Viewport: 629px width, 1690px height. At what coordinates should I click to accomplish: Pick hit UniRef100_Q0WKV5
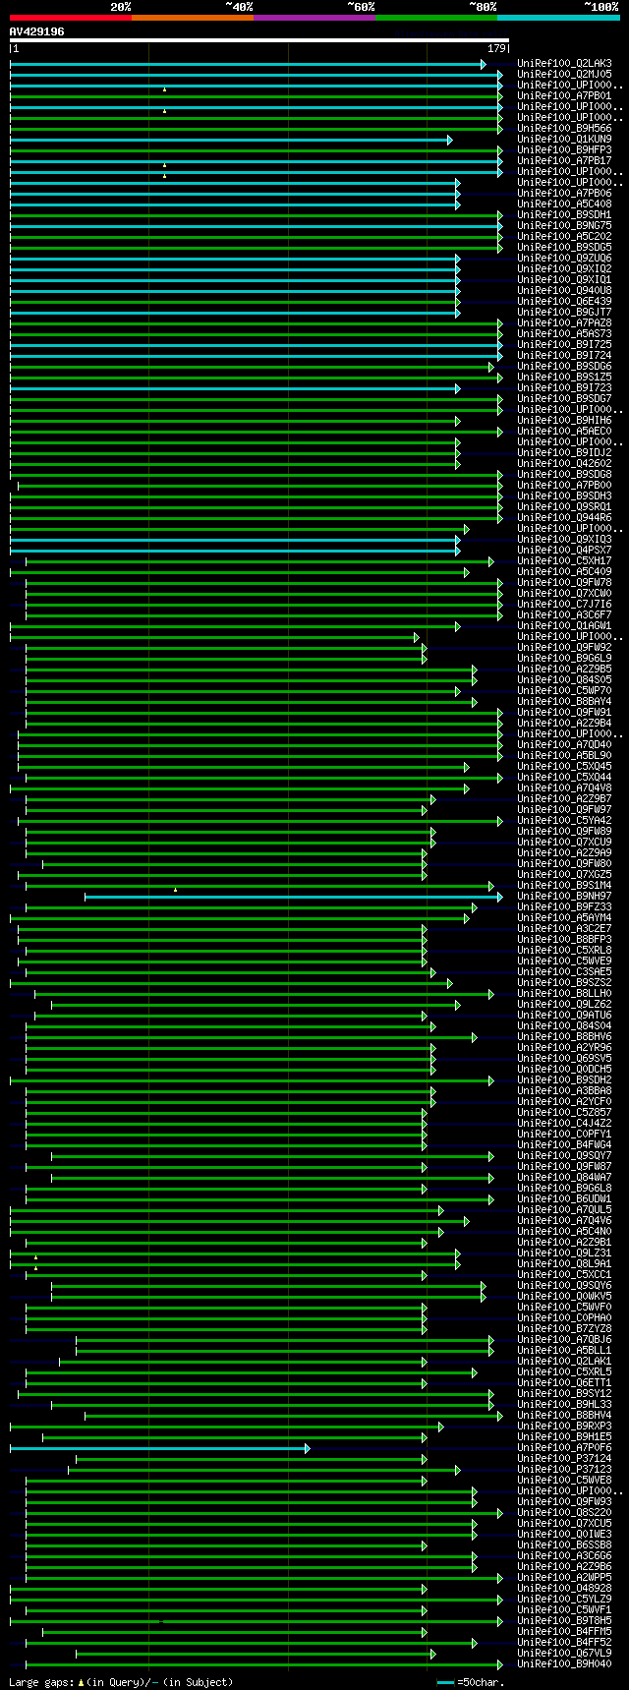[x=564, y=1297]
